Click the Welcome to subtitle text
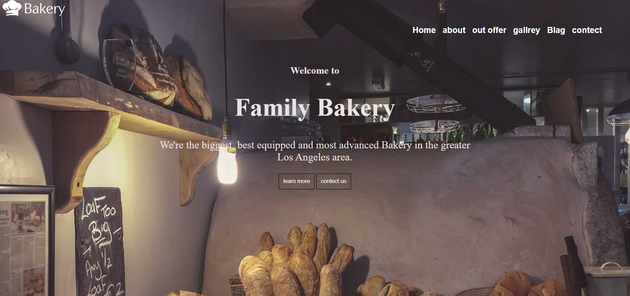Screen dimensions: 630x296 [315, 71]
